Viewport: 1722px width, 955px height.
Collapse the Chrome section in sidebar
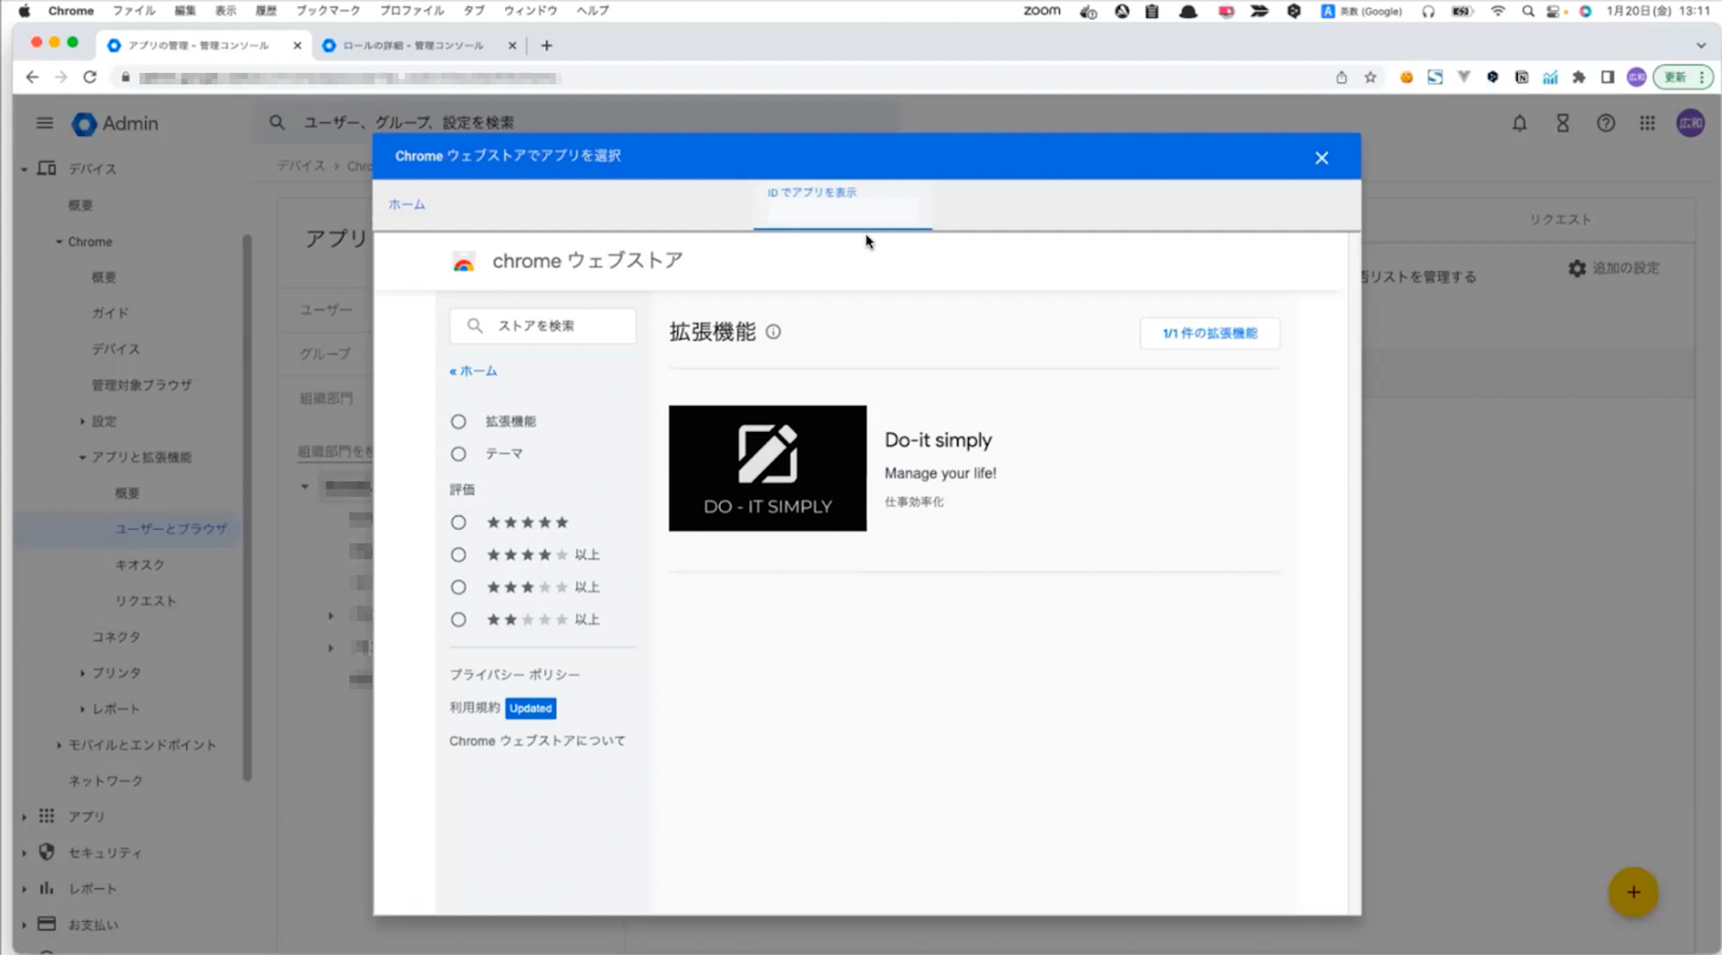[x=59, y=242]
